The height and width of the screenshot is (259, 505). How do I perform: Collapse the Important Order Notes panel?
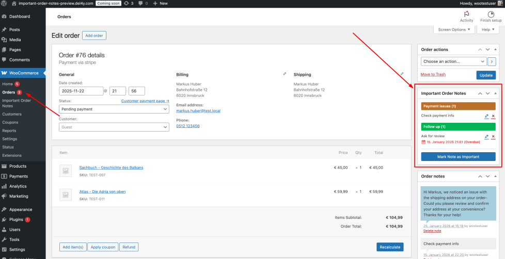[x=495, y=93]
